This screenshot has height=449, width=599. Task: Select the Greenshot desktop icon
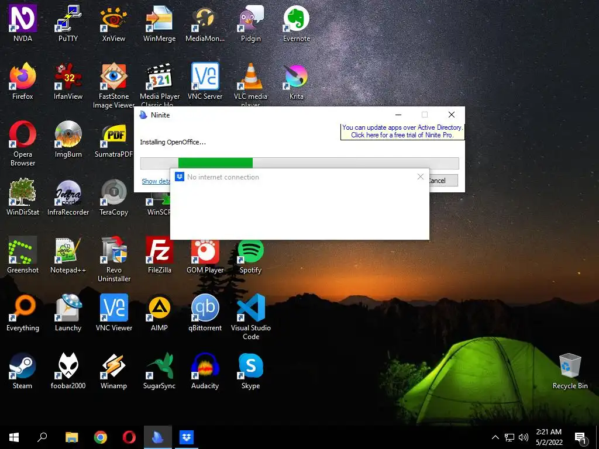23,255
